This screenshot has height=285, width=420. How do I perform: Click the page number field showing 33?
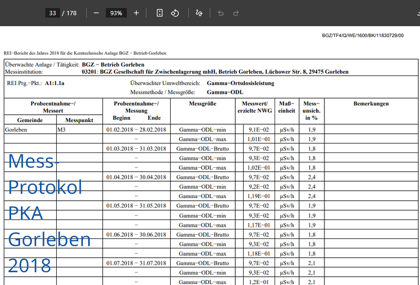click(52, 13)
